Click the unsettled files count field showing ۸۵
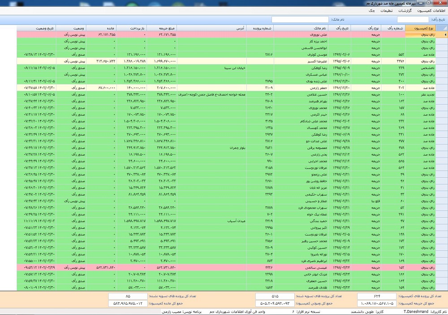 point(128,296)
